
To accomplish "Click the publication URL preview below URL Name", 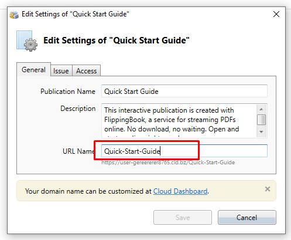I will coord(168,163).
